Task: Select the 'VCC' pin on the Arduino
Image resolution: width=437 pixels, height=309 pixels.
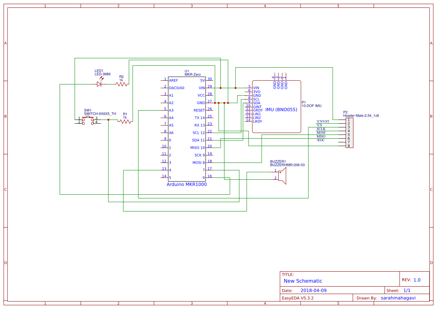Action: tap(201, 96)
